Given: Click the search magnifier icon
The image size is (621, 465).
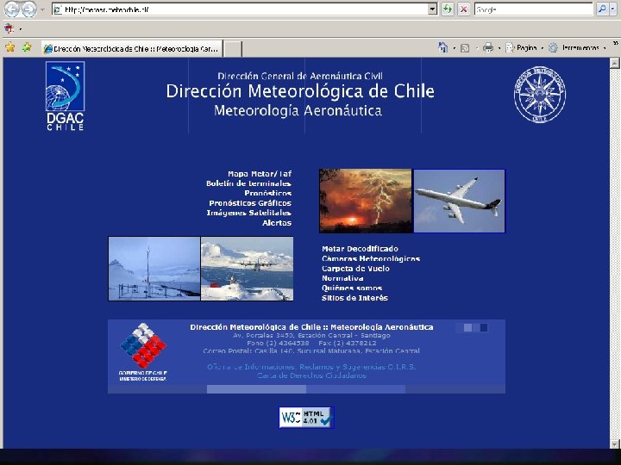Looking at the screenshot, I should (x=602, y=9).
